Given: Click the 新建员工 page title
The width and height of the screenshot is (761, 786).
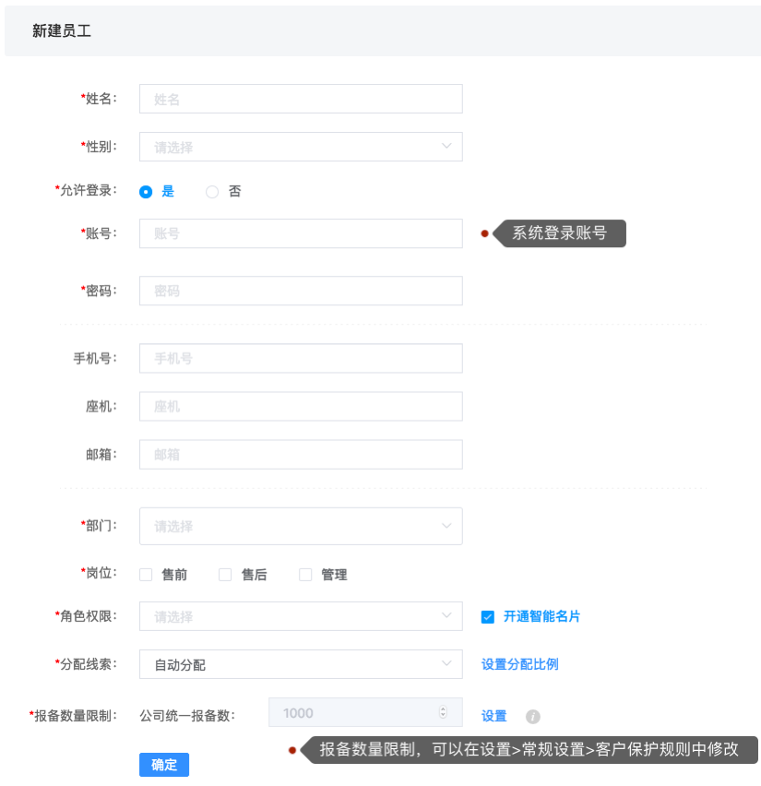Looking at the screenshot, I should pyautogui.click(x=62, y=31).
